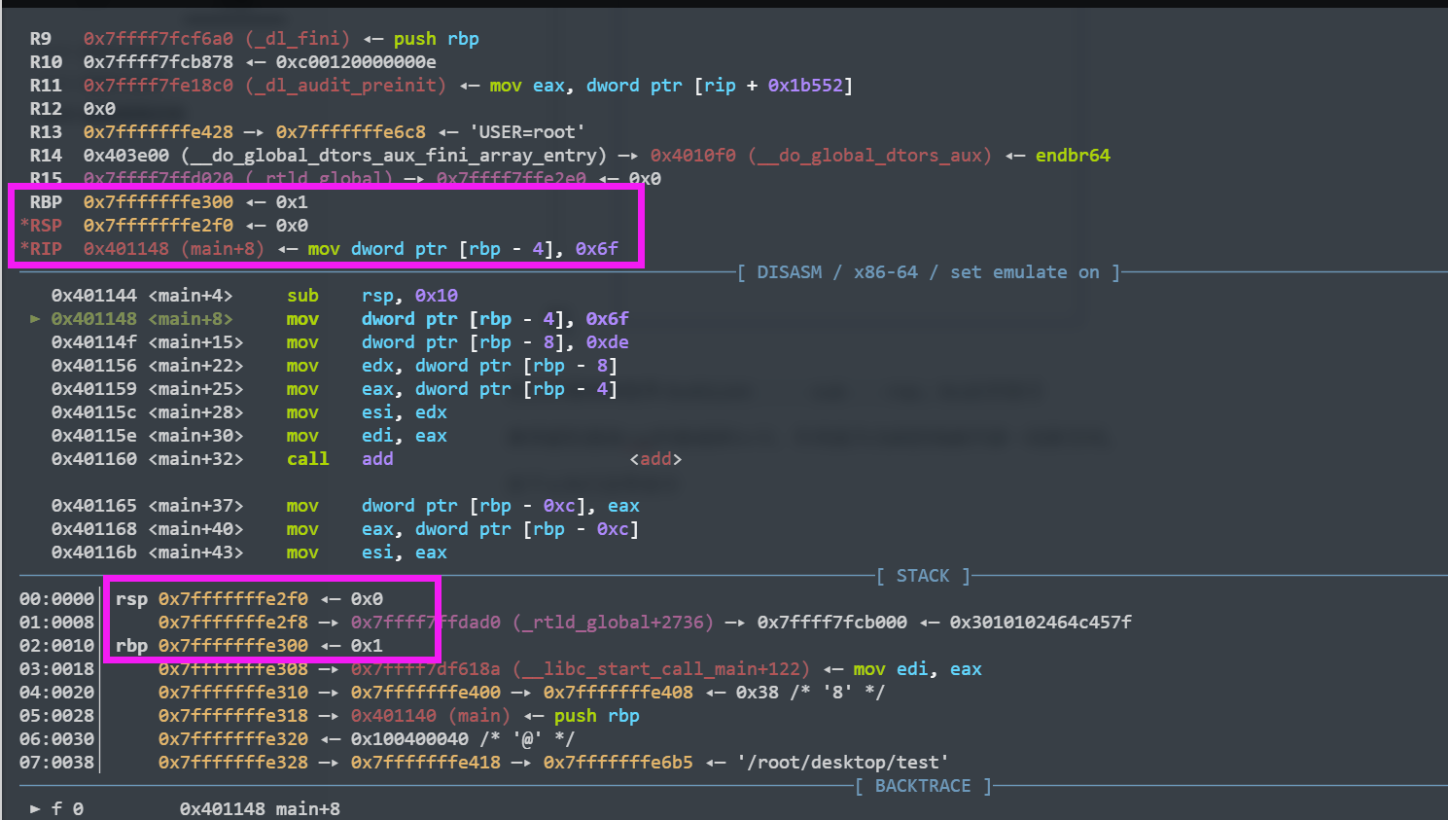Click the _dl_audit_preinit symbol in R11 row
1448x820 pixels.
pos(345,86)
